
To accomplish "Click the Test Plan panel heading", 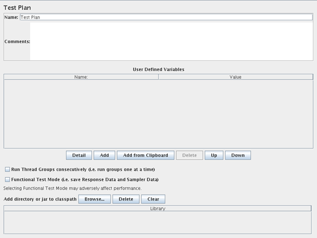I will coord(17,7).
